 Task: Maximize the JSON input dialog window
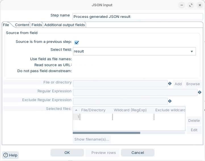click(x=191, y=5)
